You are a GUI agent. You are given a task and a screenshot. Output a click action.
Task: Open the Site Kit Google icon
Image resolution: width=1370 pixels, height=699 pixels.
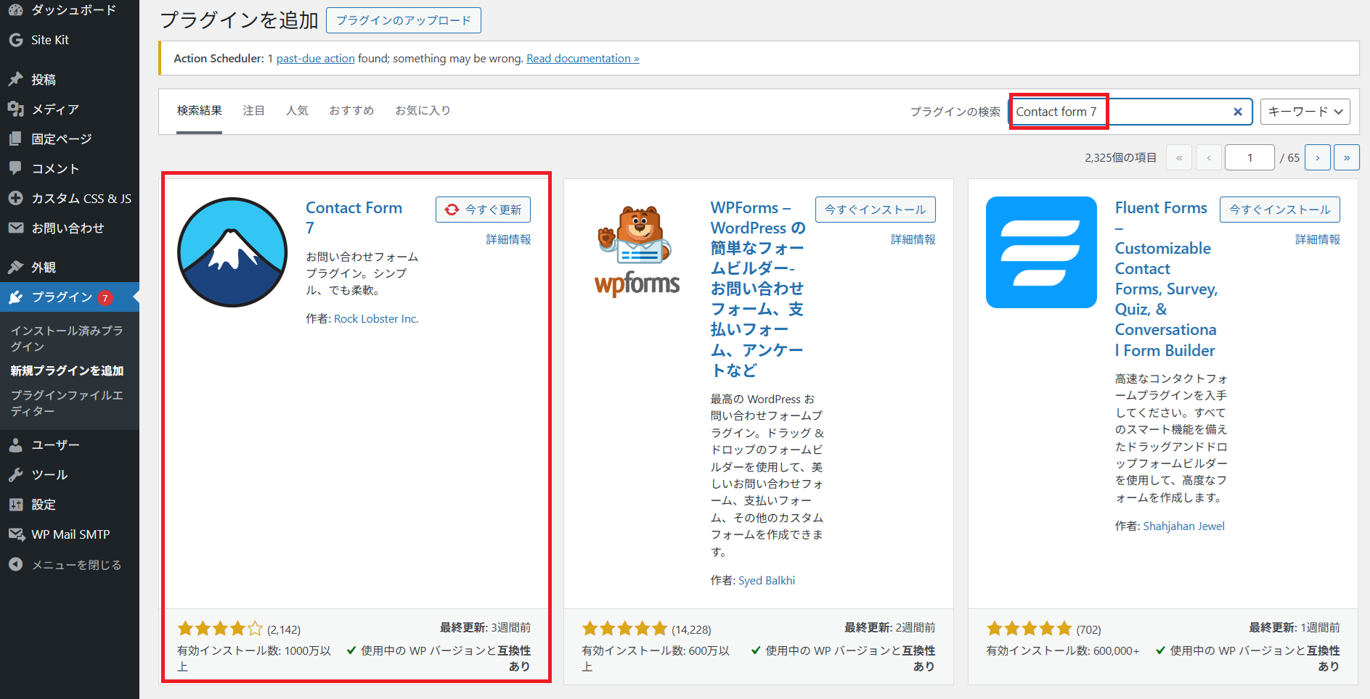click(x=16, y=40)
